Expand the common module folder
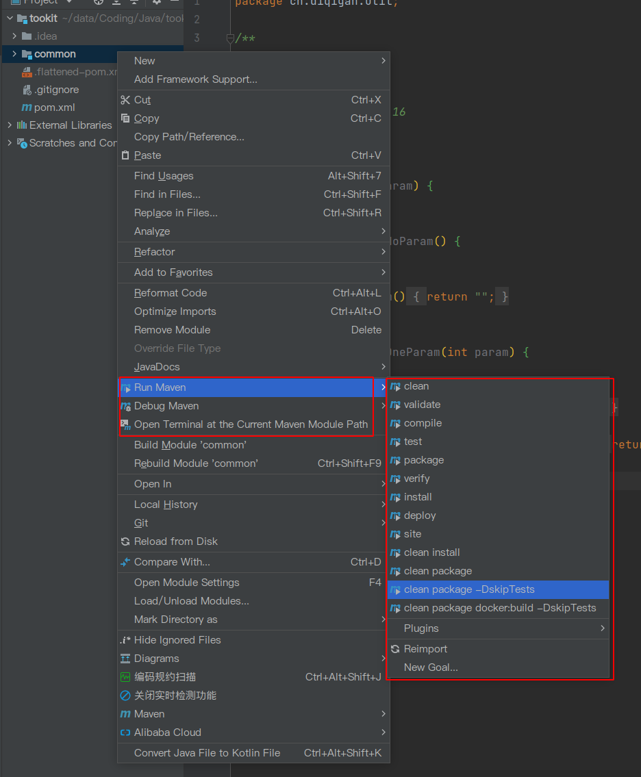The width and height of the screenshot is (641, 777). click(x=14, y=54)
